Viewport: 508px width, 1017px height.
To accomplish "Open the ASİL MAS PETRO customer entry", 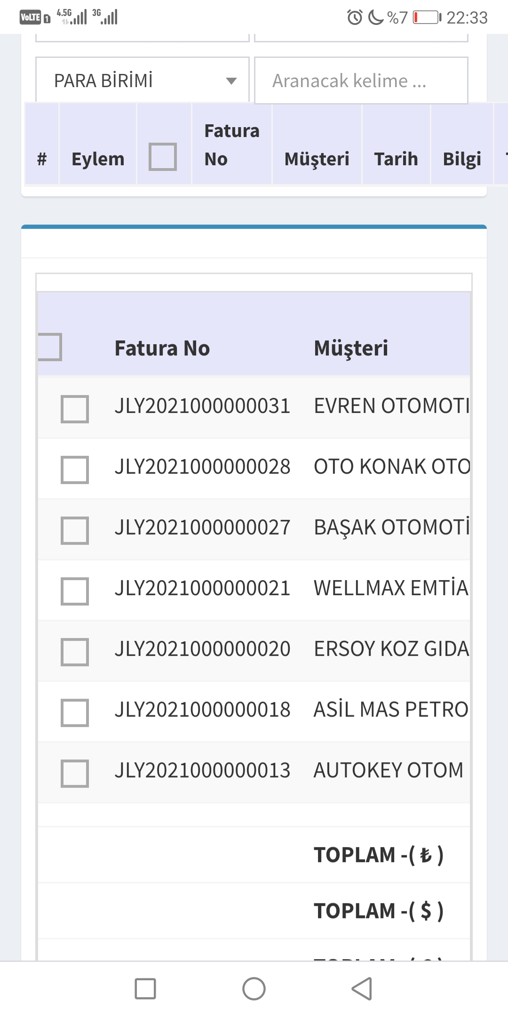I will [x=391, y=710].
